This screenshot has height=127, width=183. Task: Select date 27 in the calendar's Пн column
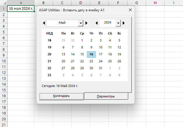[63, 68]
